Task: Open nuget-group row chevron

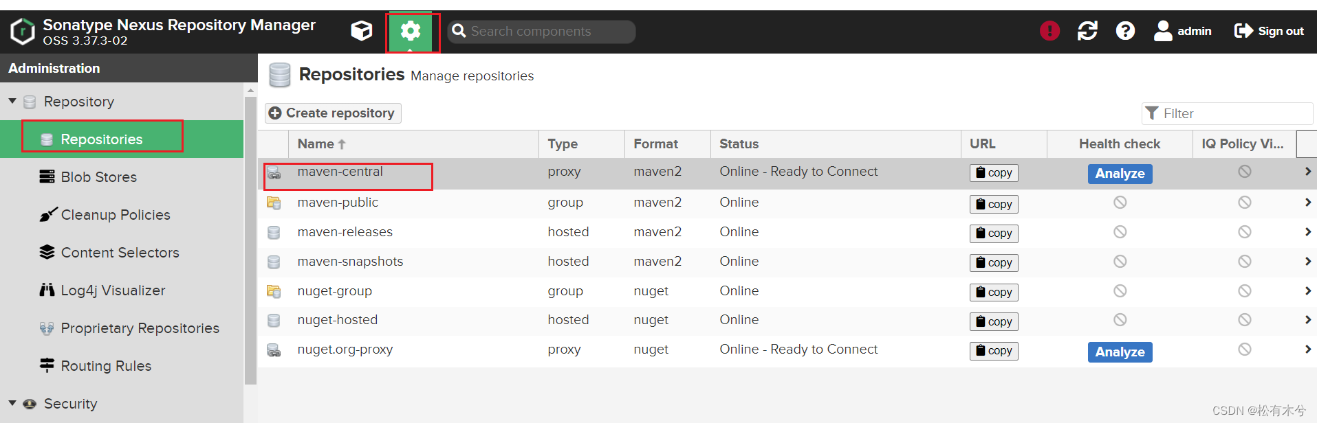Action: [1307, 291]
